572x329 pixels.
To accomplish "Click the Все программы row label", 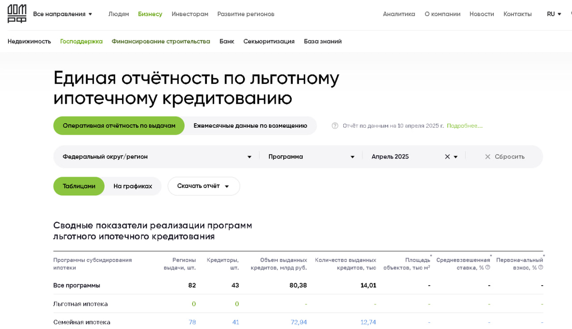I will point(77,285).
